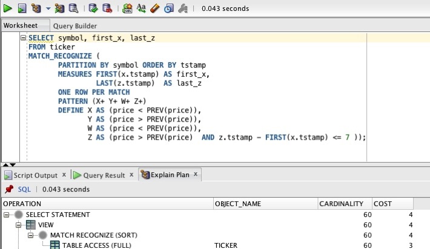Click the number 7 in the editor
The width and height of the screenshot is (430, 249).
click(347, 137)
